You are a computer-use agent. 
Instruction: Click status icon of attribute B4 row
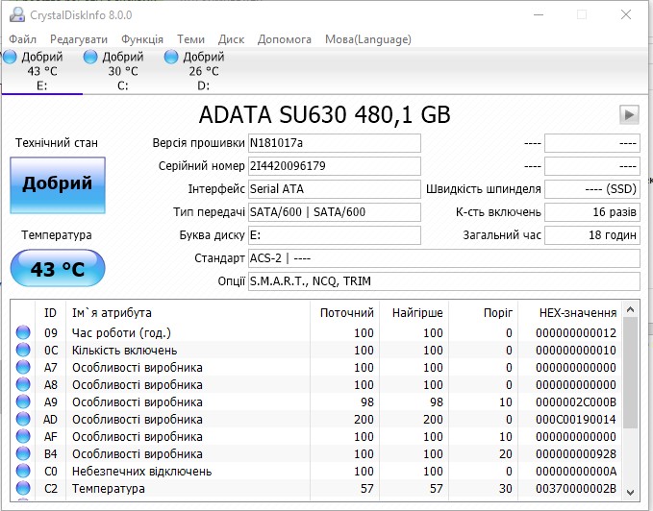click(x=23, y=453)
